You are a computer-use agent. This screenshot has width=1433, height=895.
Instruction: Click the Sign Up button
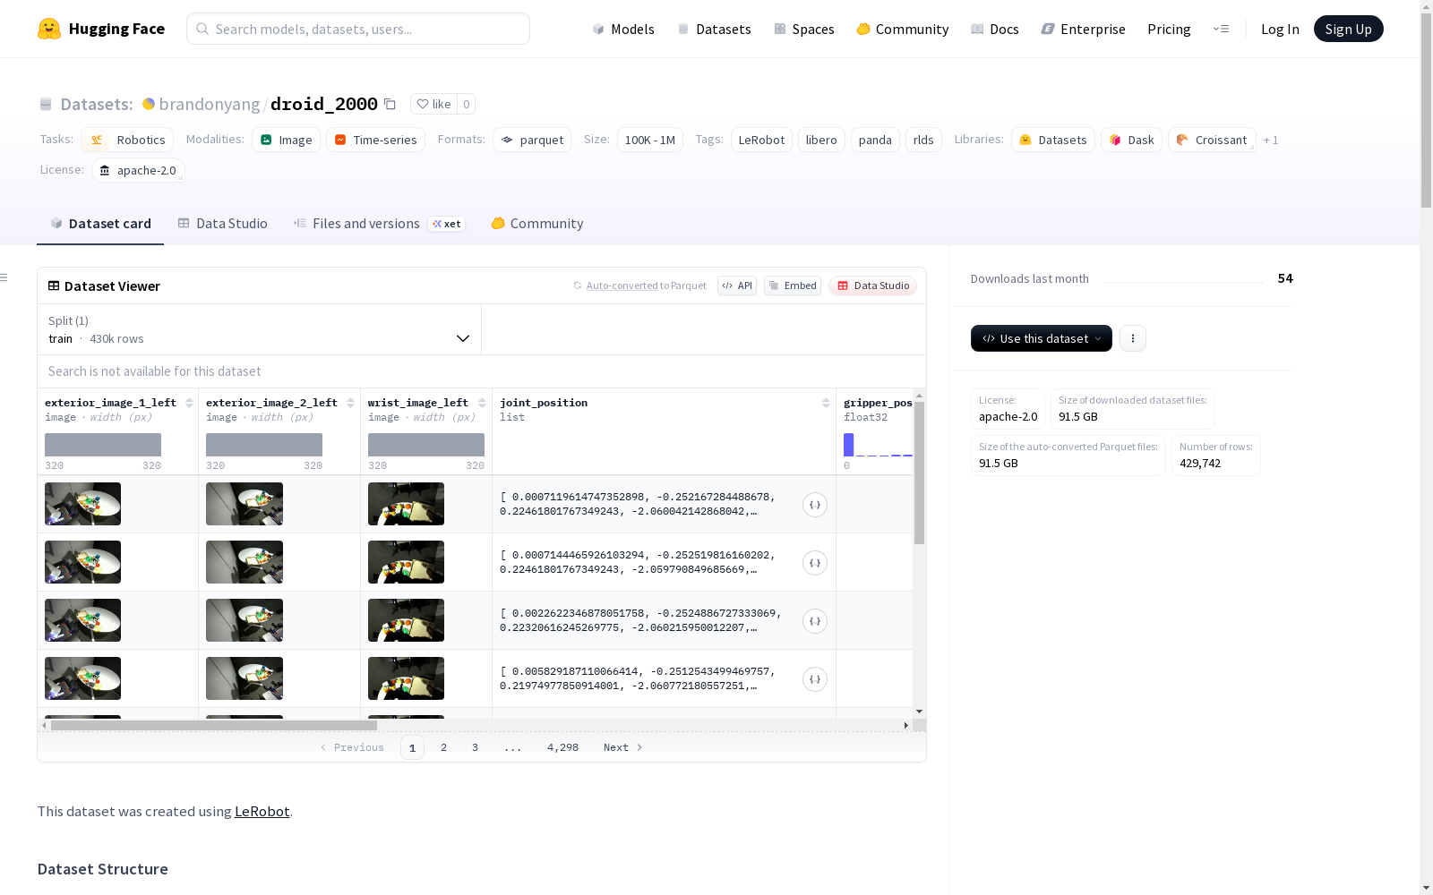point(1349,29)
